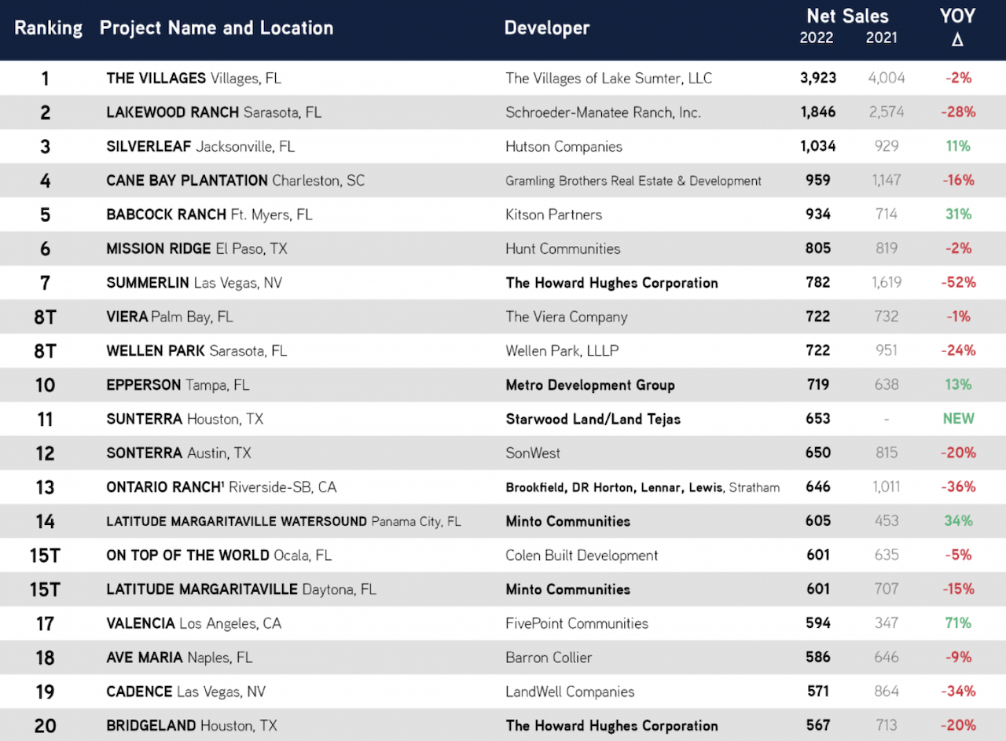Viewport: 1006px width, 741px height.
Task: Select Kitson Partners developer name
Action: coord(553,215)
